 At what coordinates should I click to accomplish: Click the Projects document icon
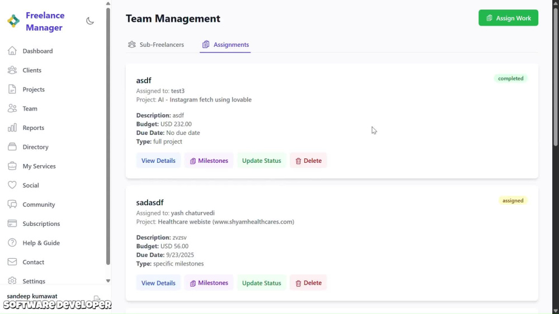pyautogui.click(x=12, y=89)
